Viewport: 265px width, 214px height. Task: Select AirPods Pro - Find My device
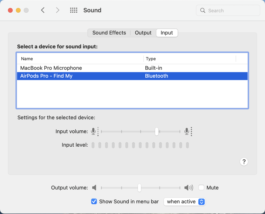click(x=46, y=76)
